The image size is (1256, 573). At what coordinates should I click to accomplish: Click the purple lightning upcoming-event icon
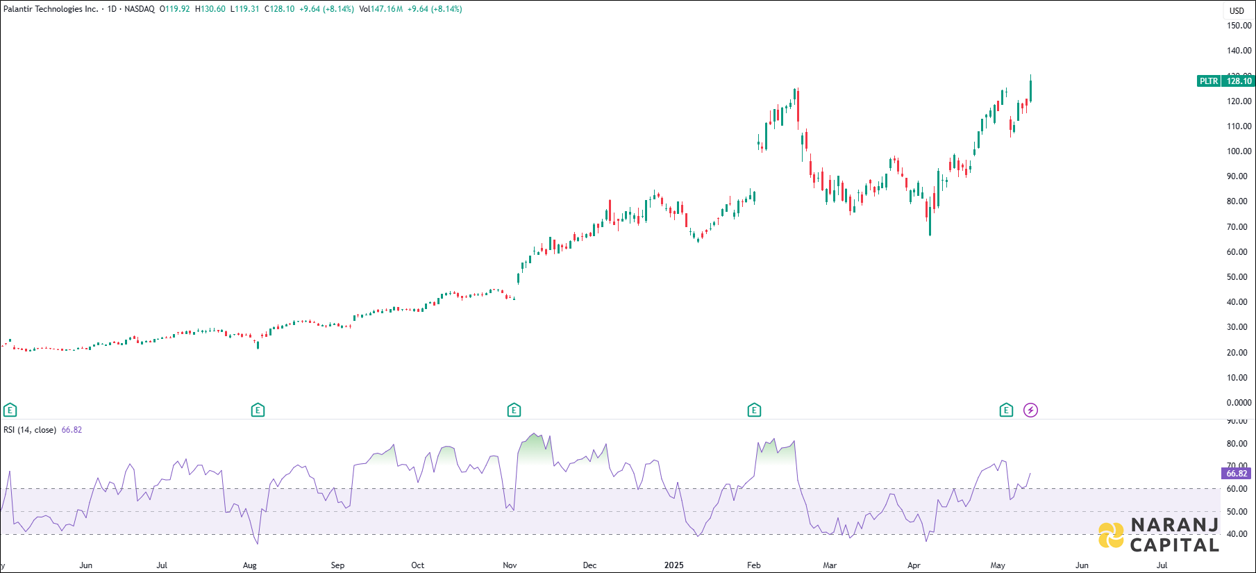click(x=1030, y=410)
